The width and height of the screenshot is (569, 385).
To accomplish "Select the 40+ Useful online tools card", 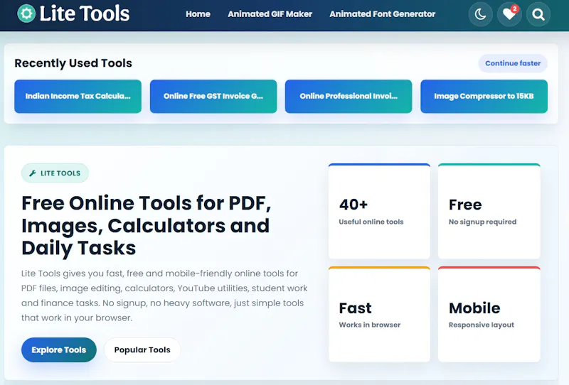I will [379, 211].
